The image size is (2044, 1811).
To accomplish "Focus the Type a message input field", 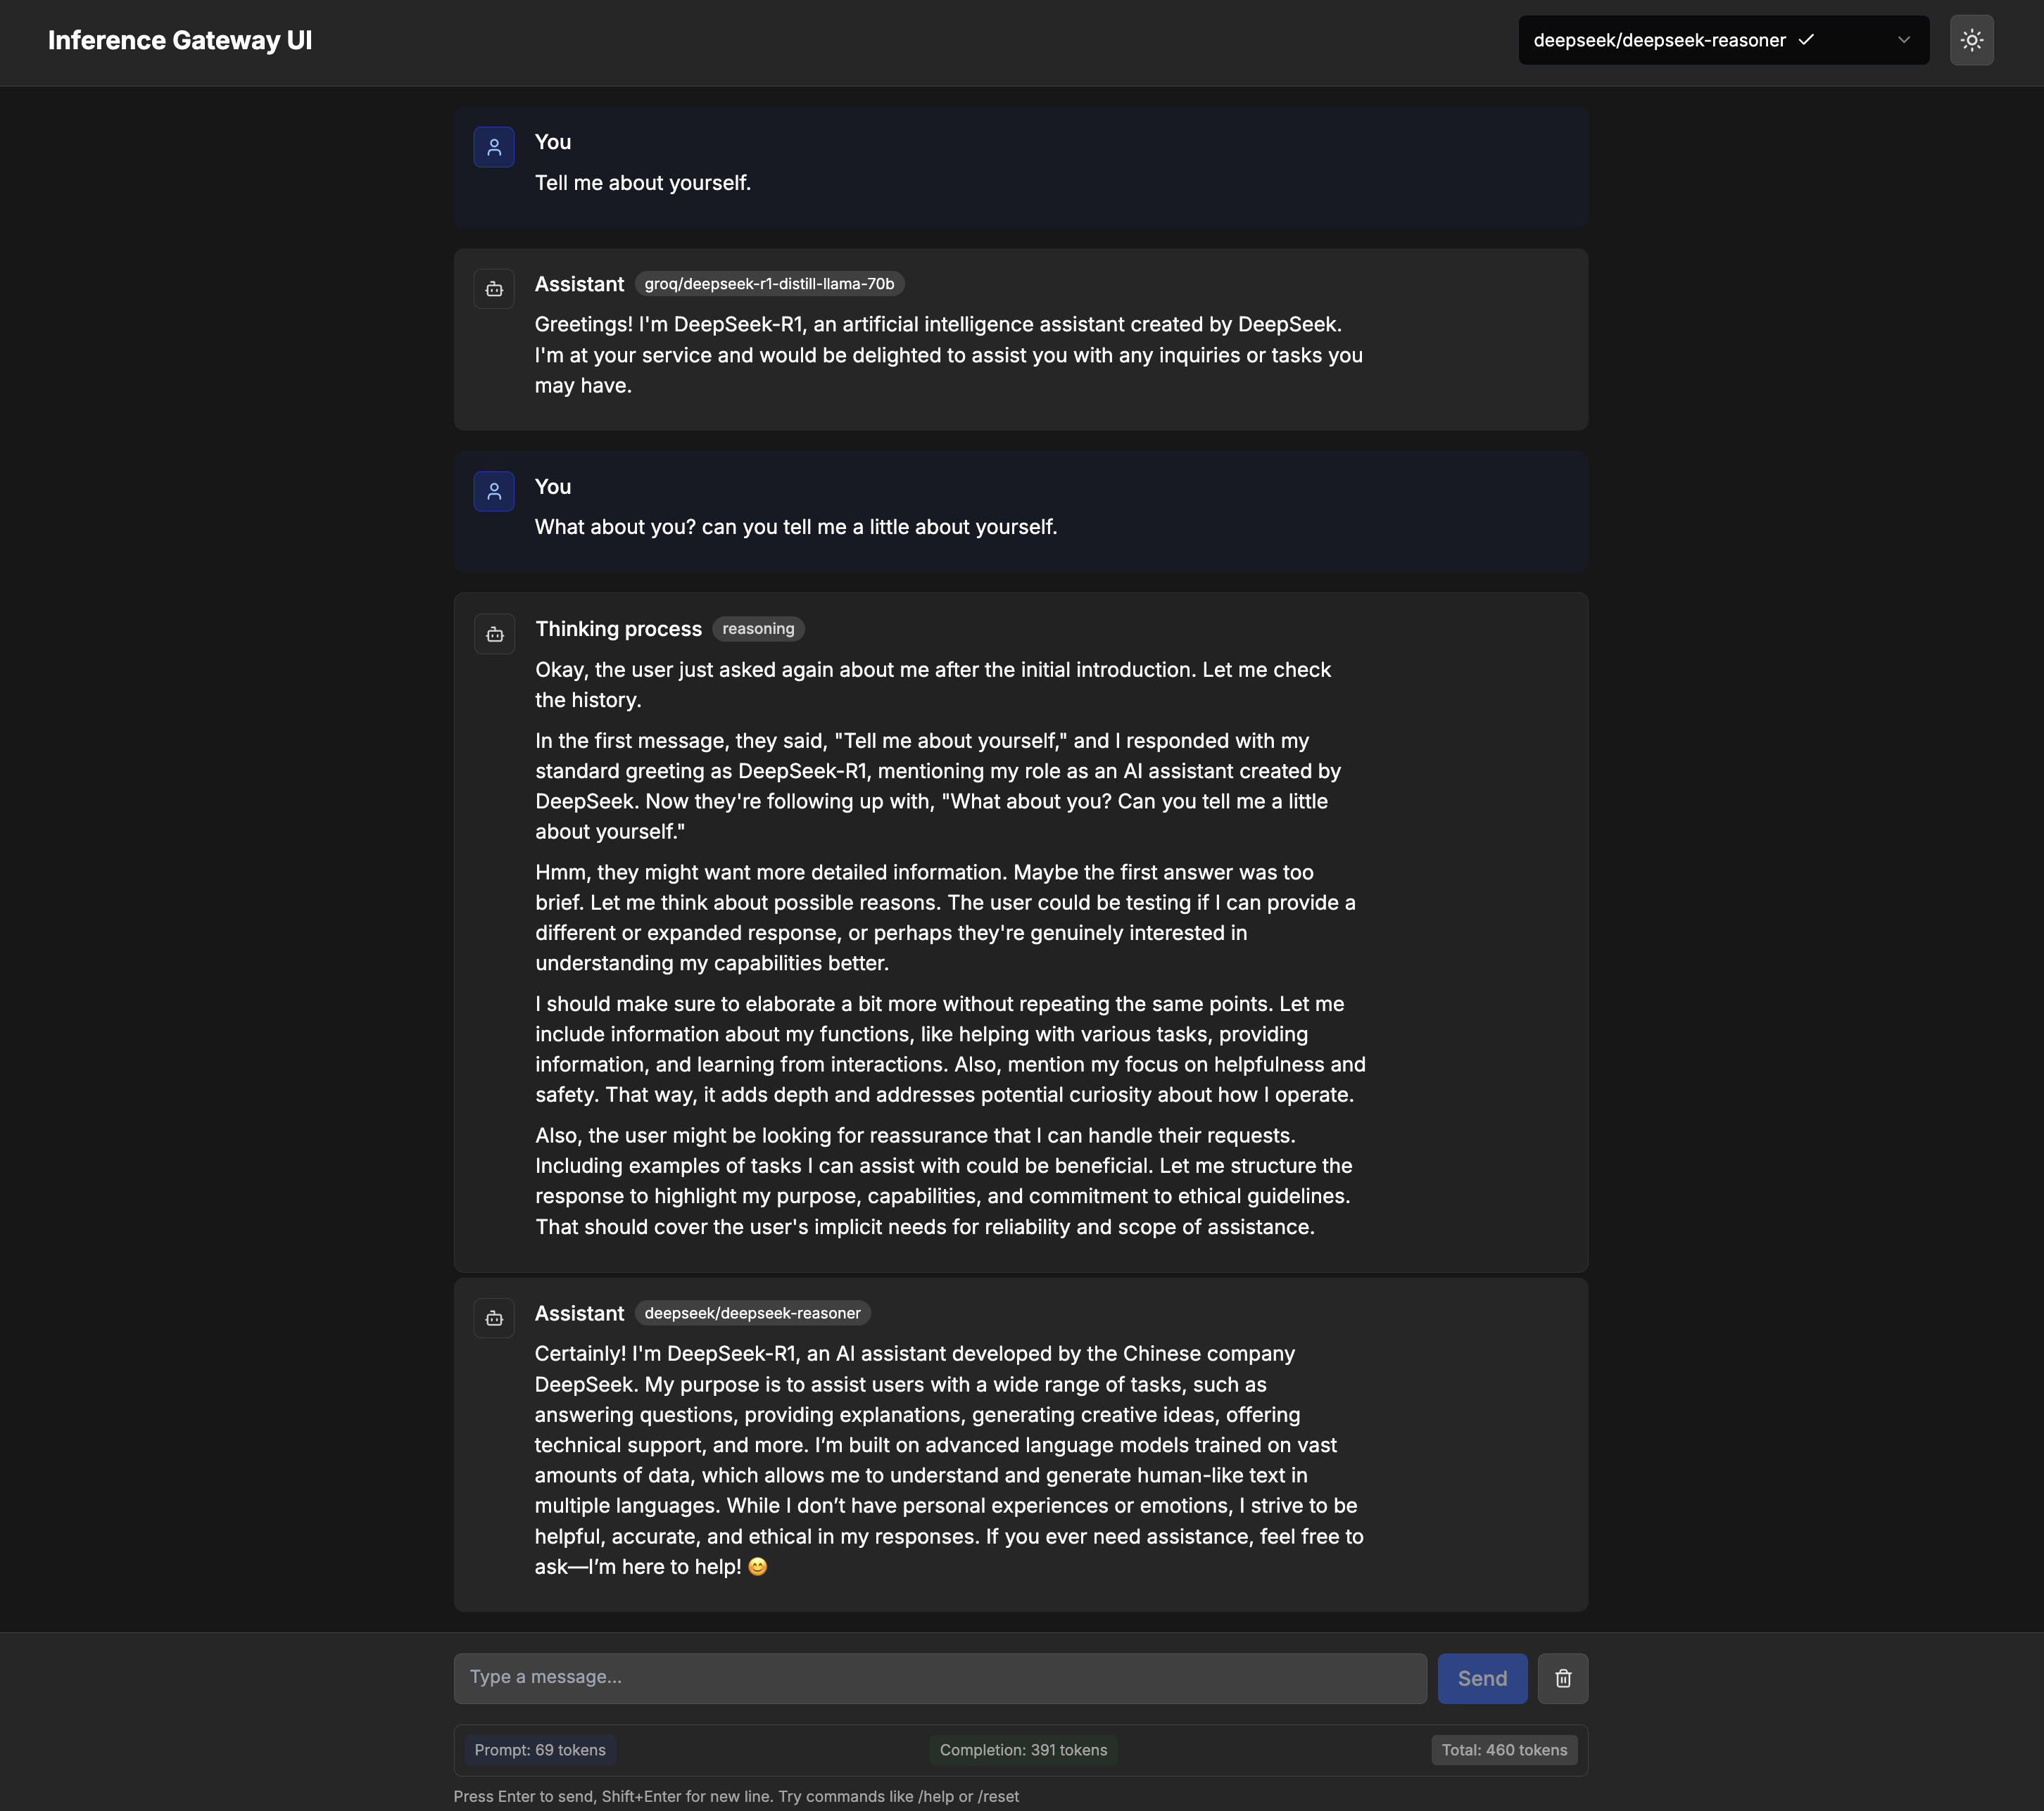I will coord(940,1678).
